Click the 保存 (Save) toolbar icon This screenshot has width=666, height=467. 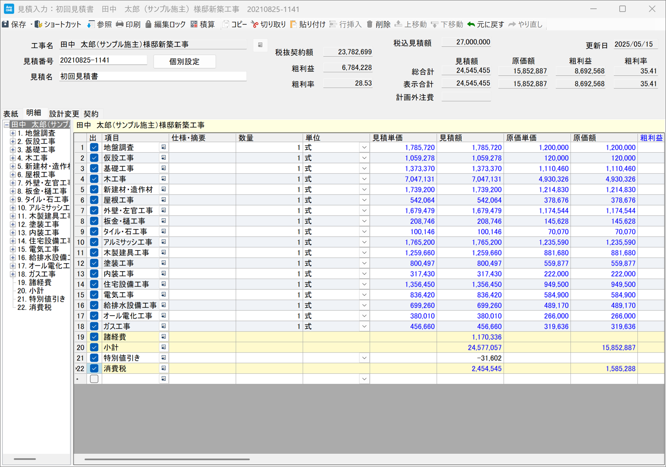click(x=6, y=25)
